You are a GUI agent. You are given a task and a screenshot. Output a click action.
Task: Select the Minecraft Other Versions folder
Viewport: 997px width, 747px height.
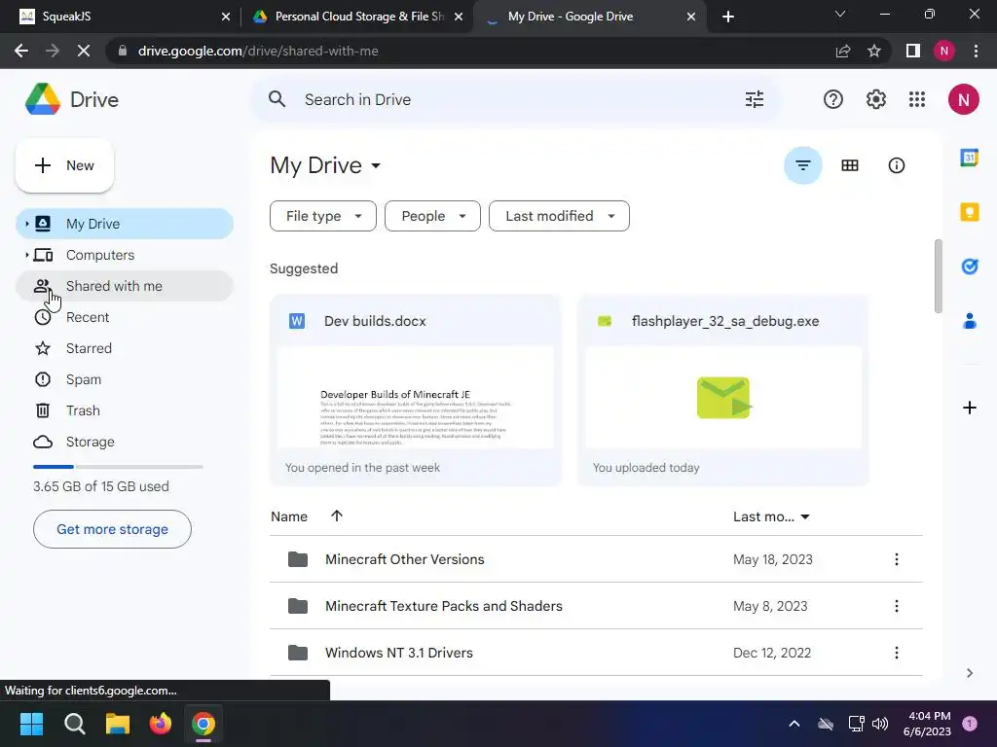click(597, 559)
